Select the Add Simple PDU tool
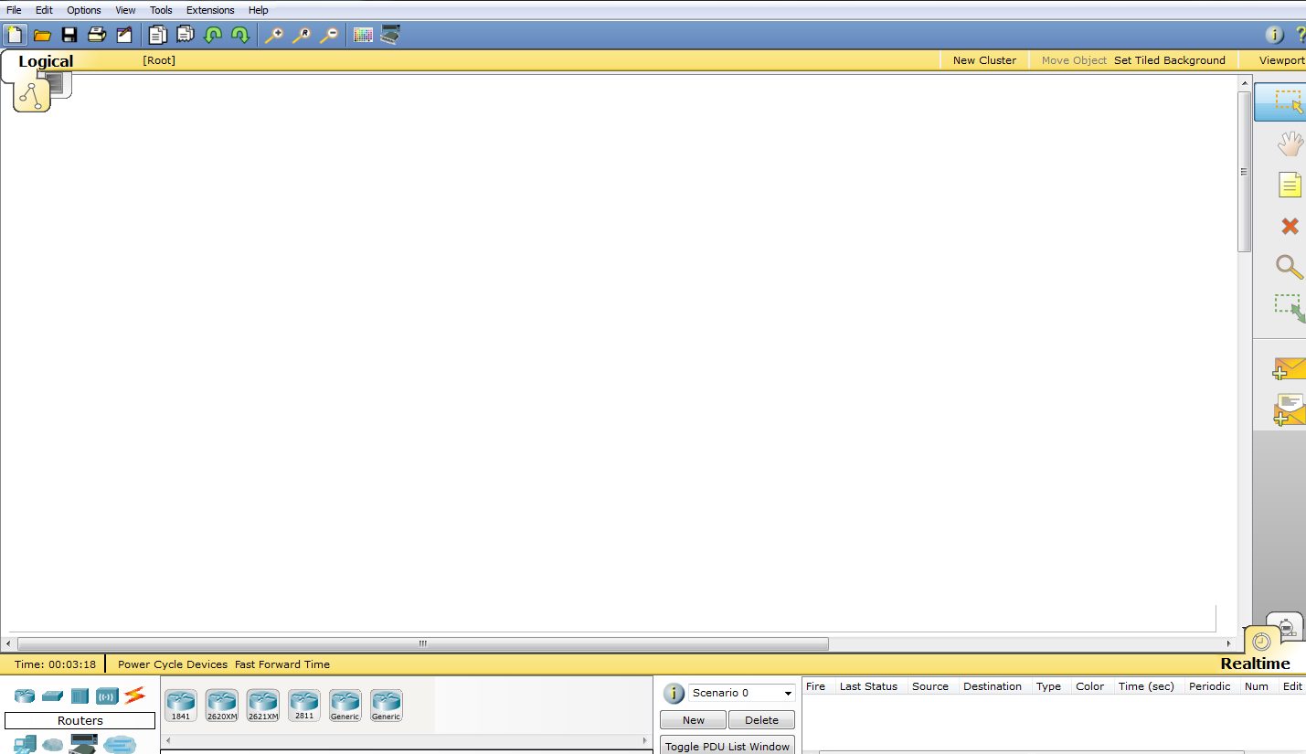 coord(1289,368)
